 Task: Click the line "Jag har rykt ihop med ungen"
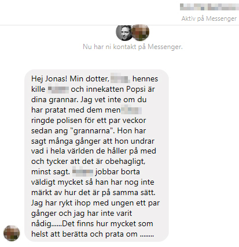pos(95,203)
